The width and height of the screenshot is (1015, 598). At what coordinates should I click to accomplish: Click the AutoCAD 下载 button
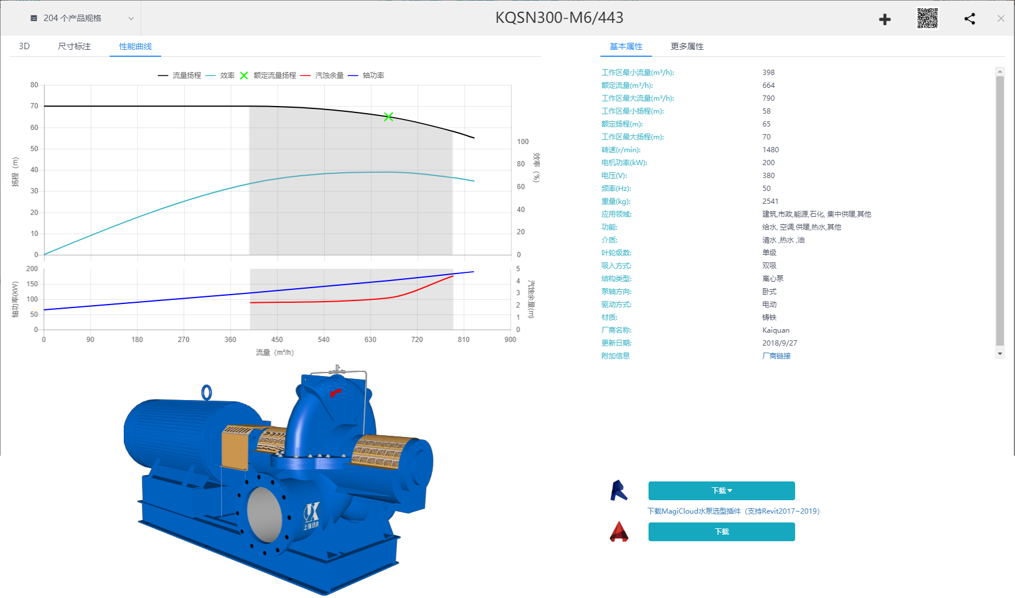pyautogui.click(x=721, y=532)
